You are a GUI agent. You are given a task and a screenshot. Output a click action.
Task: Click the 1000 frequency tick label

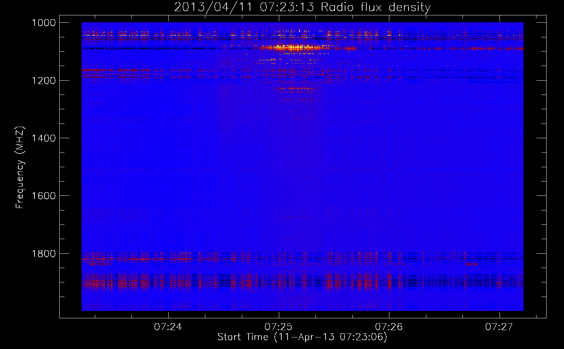[44, 23]
